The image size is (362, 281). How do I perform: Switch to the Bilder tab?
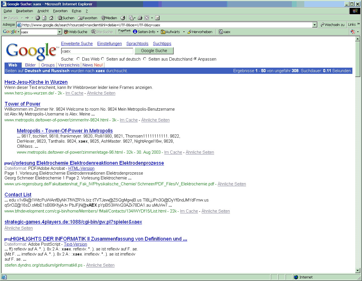click(x=30, y=65)
